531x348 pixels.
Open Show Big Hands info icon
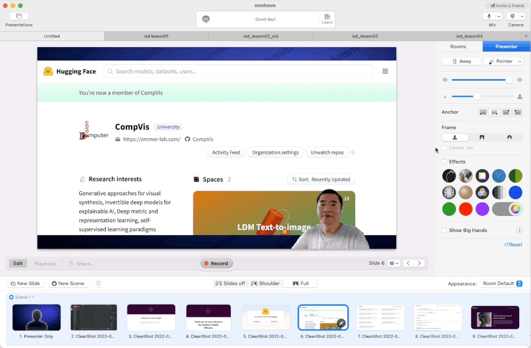[519, 231]
